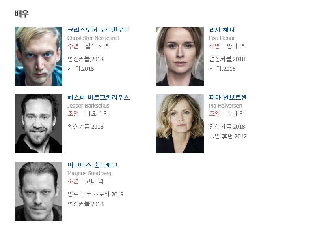The image size is (313, 236).
Task: Click the 예스퍼 바르크셀리우스 name link
Action: (98, 97)
